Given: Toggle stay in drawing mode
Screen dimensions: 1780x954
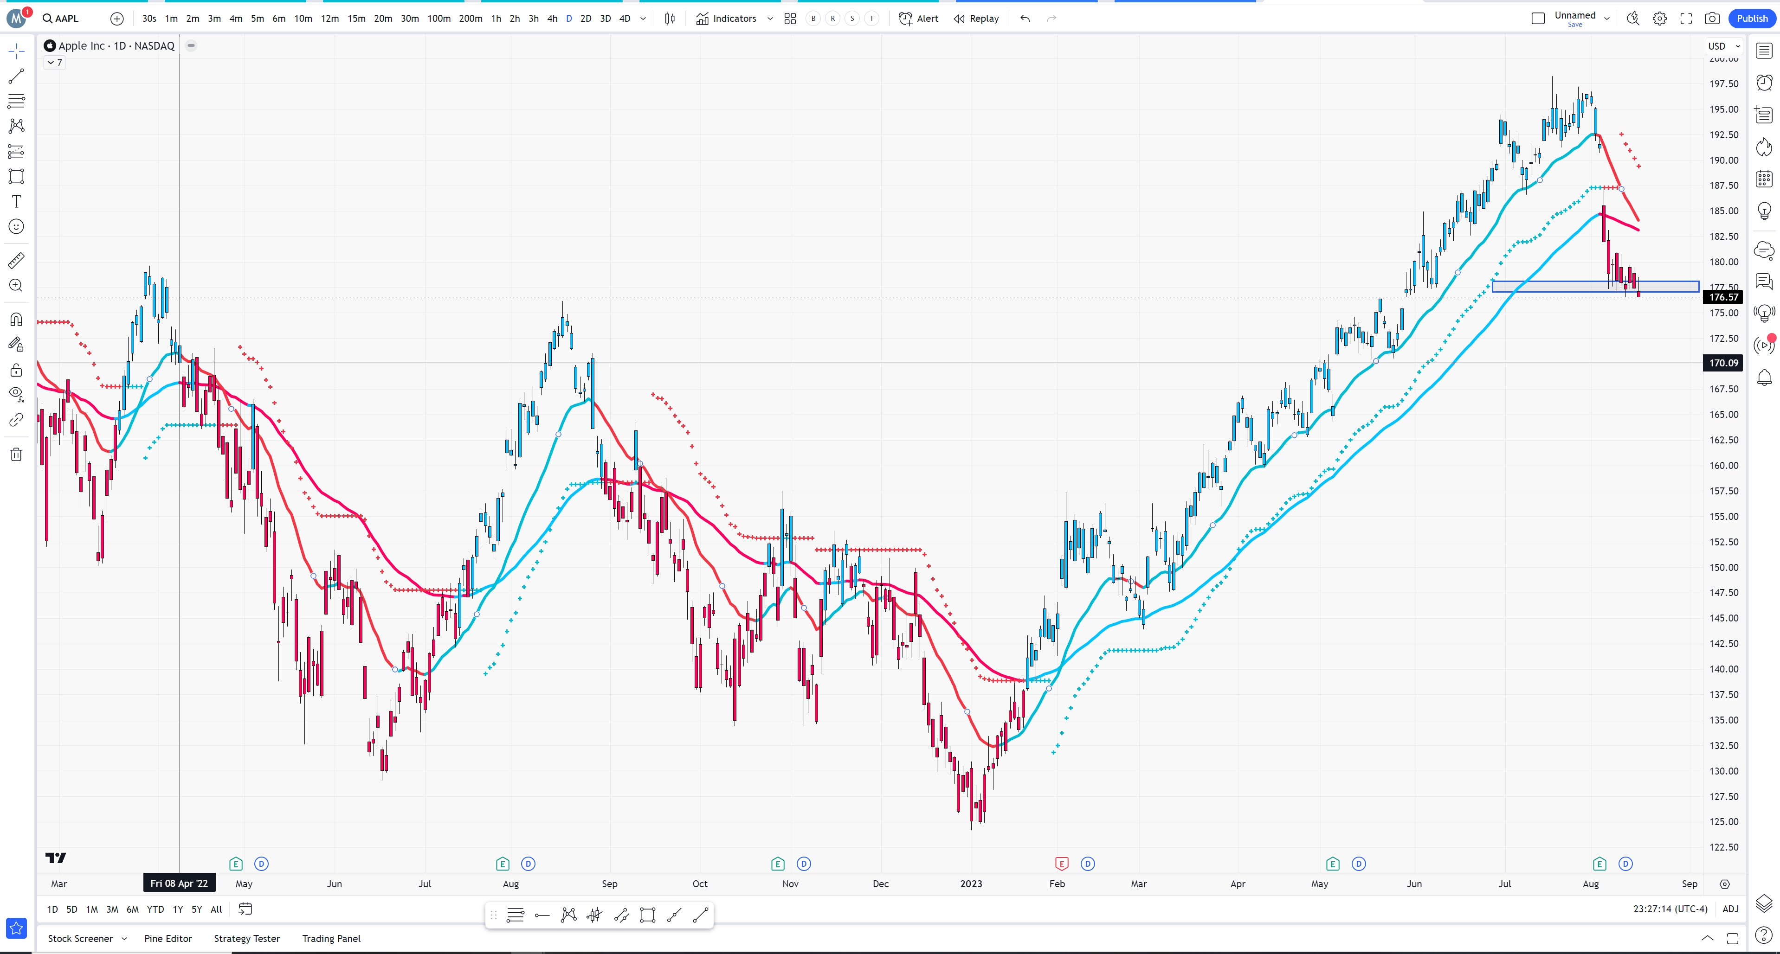Looking at the screenshot, I should click(17, 344).
